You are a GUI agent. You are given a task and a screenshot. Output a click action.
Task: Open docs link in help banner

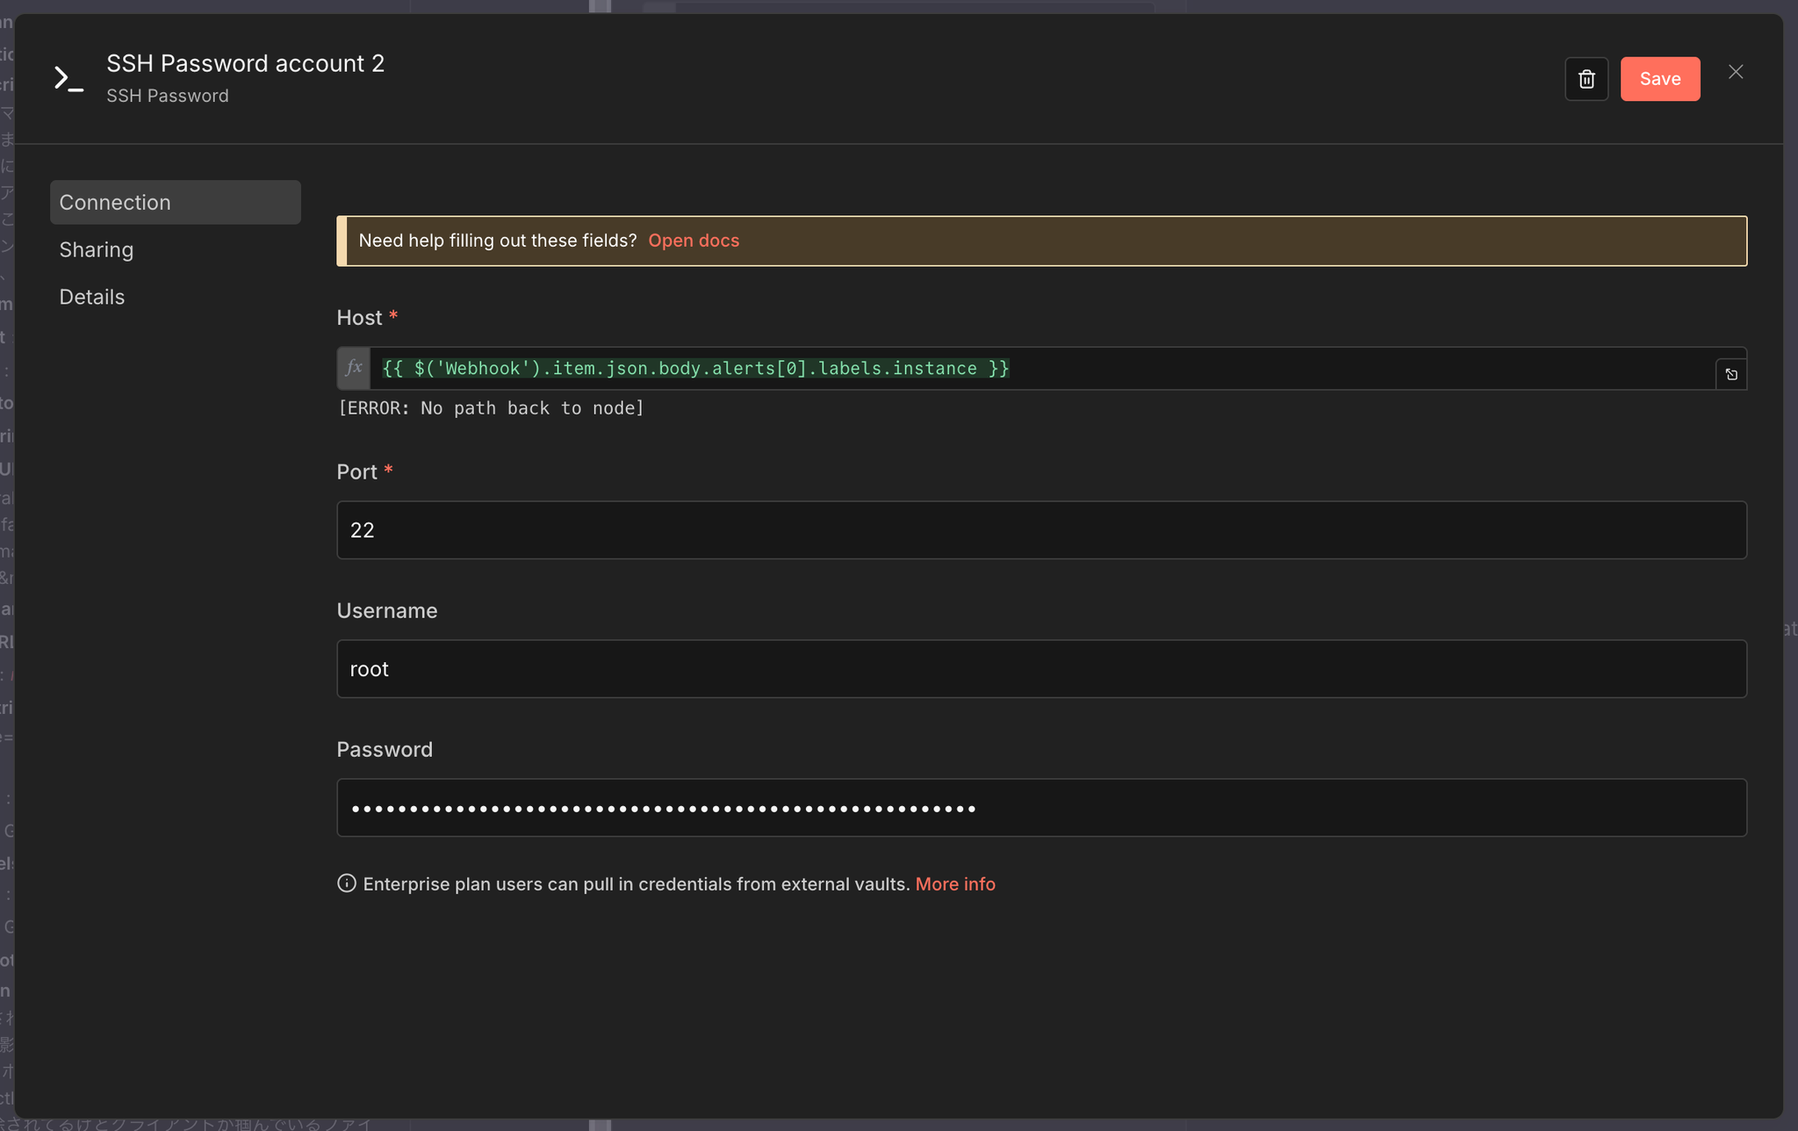tap(693, 241)
